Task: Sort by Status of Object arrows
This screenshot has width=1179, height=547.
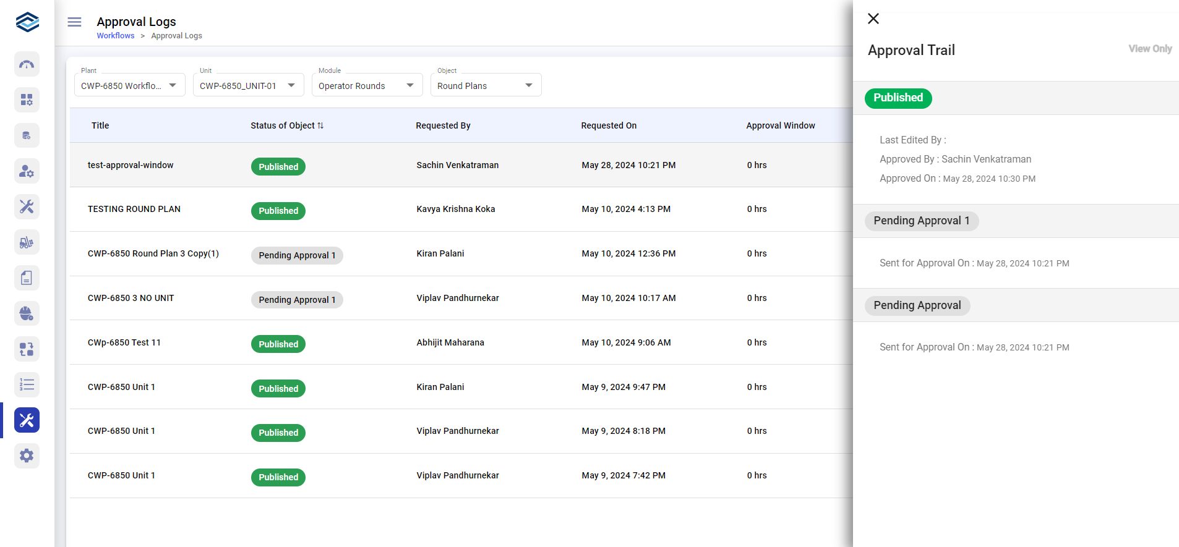Action: click(320, 125)
